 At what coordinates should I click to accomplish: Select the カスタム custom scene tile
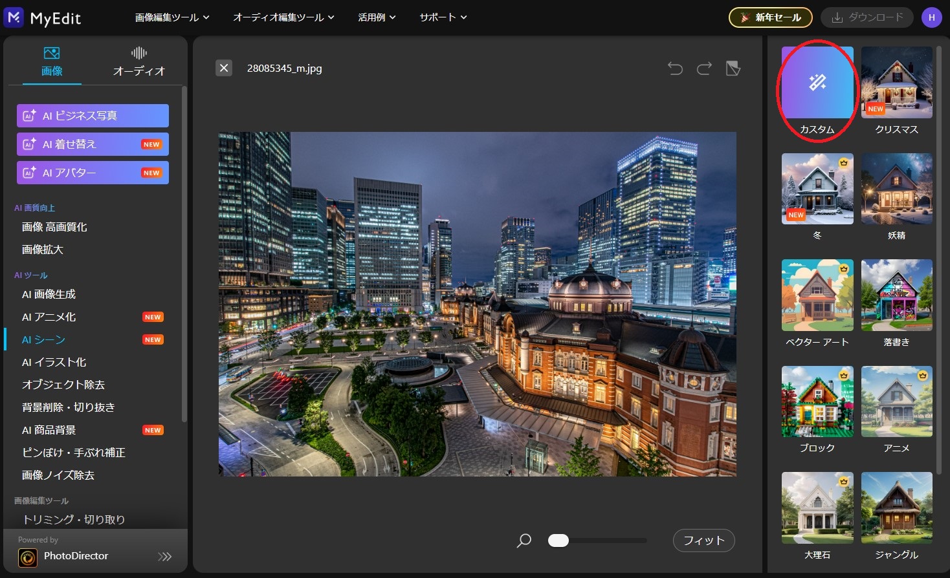coord(817,83)
